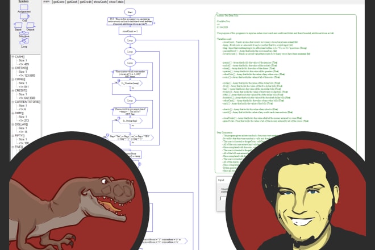
Task: Select the 'confirm you are at store' input box
Action: pyautogui.click(x=130, y=111)
